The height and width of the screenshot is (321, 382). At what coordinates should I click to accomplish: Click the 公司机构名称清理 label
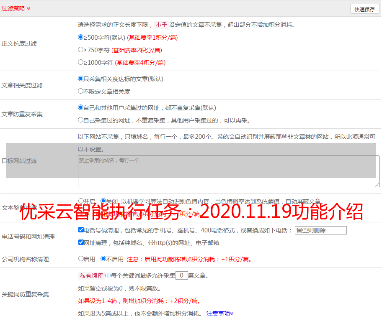[25, 259]
